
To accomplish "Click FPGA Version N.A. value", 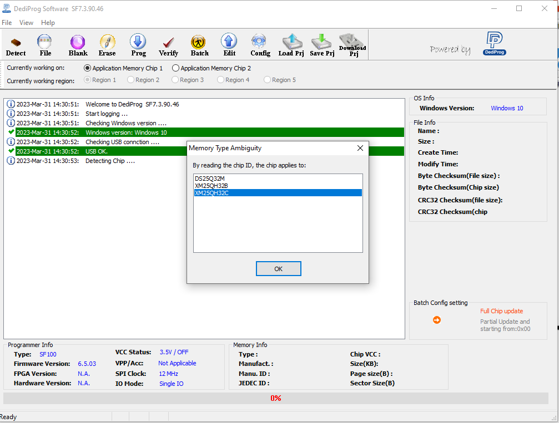I will coord(84,374).
